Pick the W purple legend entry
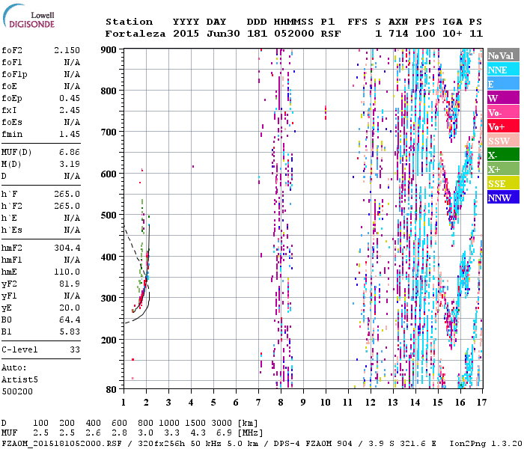Viewport: 524px width, 449px height. (x=501, y=98)
